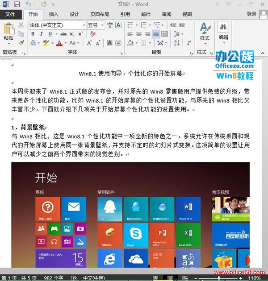Open numbering list dropdown

click(x=150, y=25)
